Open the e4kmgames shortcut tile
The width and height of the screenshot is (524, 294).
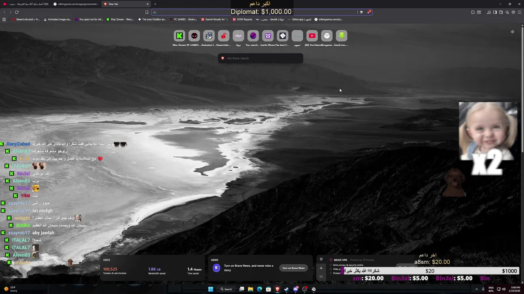coord(327,36)
